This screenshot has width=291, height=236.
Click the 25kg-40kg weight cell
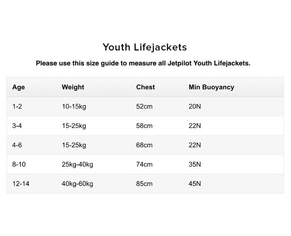pyautogui.click(x=77, y=165)
